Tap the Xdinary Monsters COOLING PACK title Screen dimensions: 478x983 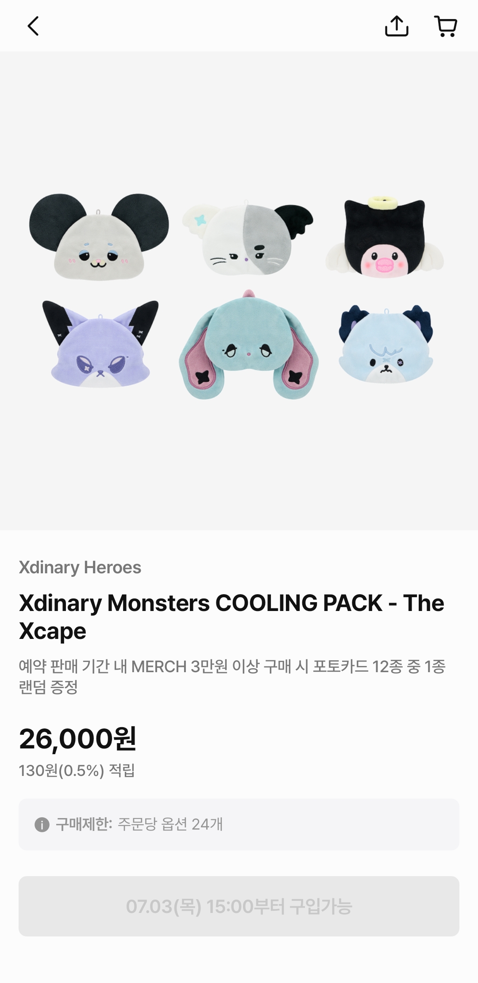point(231,617)
